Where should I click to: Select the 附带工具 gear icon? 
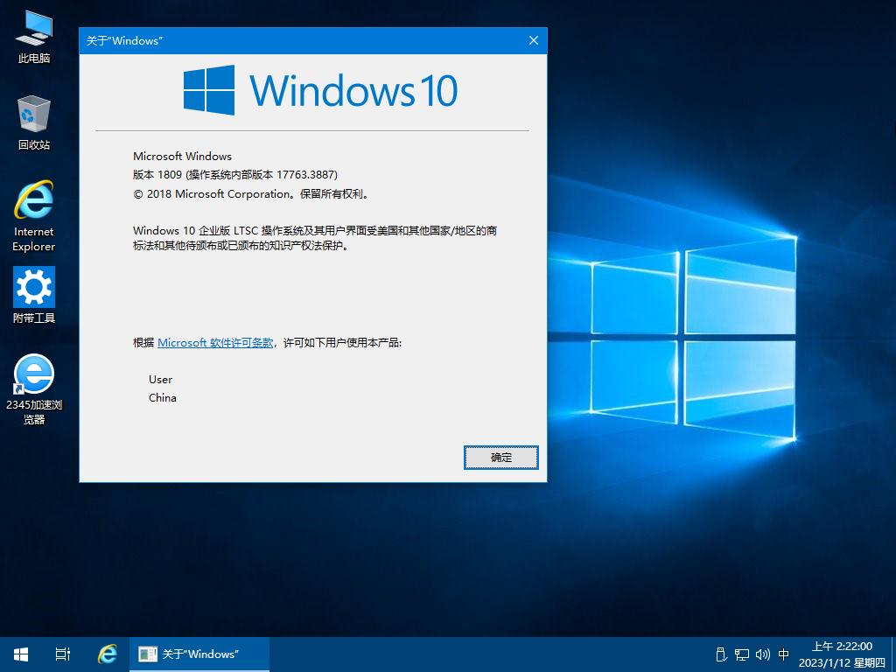point(34,296)
